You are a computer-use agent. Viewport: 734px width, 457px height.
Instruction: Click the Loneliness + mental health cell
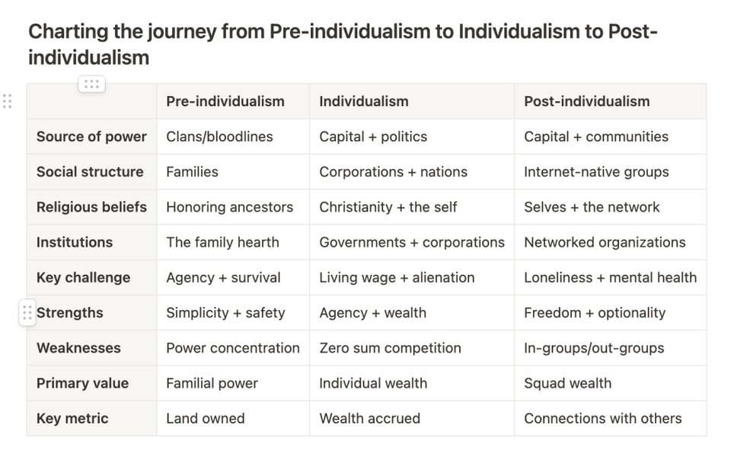[610, 277]
